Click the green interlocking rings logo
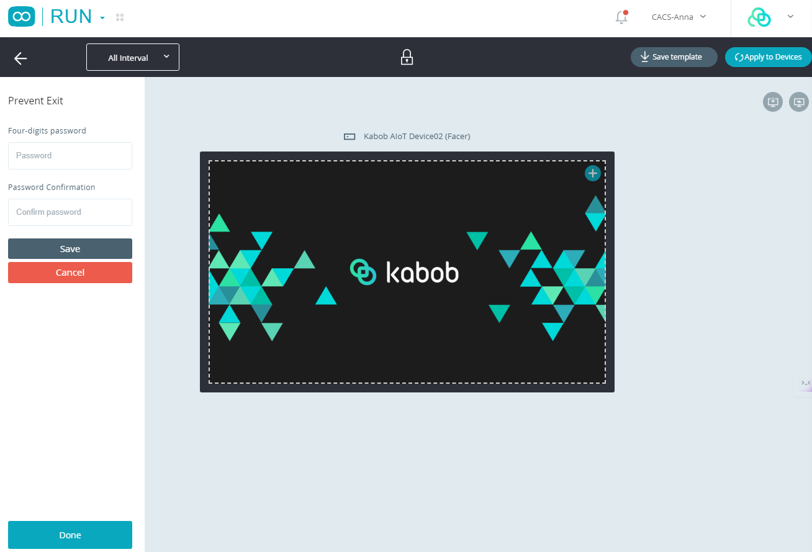Viewport: 812px width, 552px height. pyautogui.click(x=759, y=17)
